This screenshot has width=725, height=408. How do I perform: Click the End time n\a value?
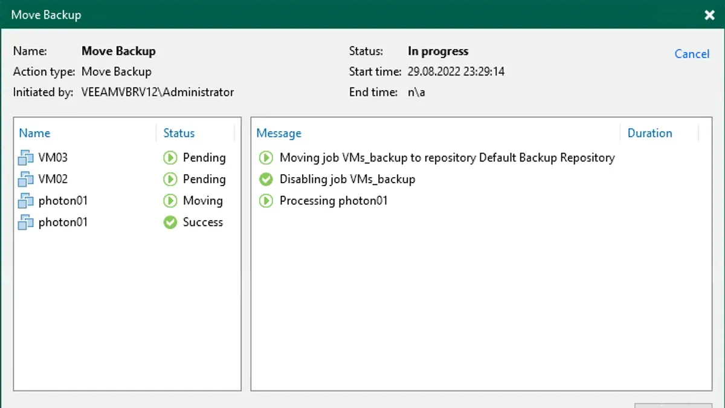[x=416, y=92]
